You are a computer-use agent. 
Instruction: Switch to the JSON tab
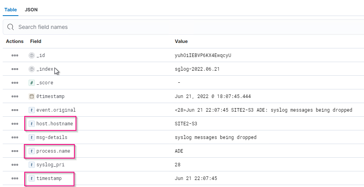31,9
